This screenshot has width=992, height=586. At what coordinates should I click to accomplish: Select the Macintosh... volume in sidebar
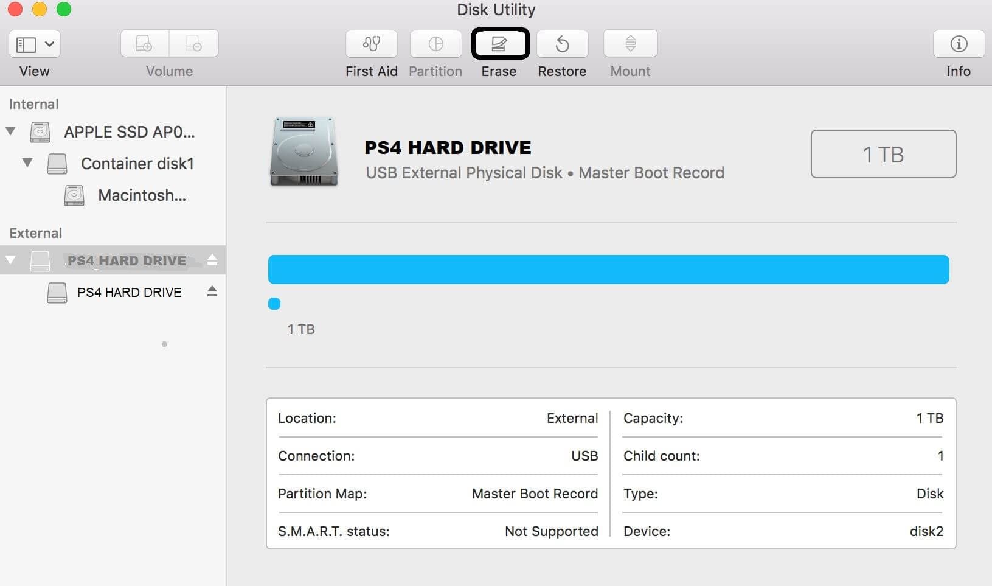pyautogui.click(x=142, y=195)
